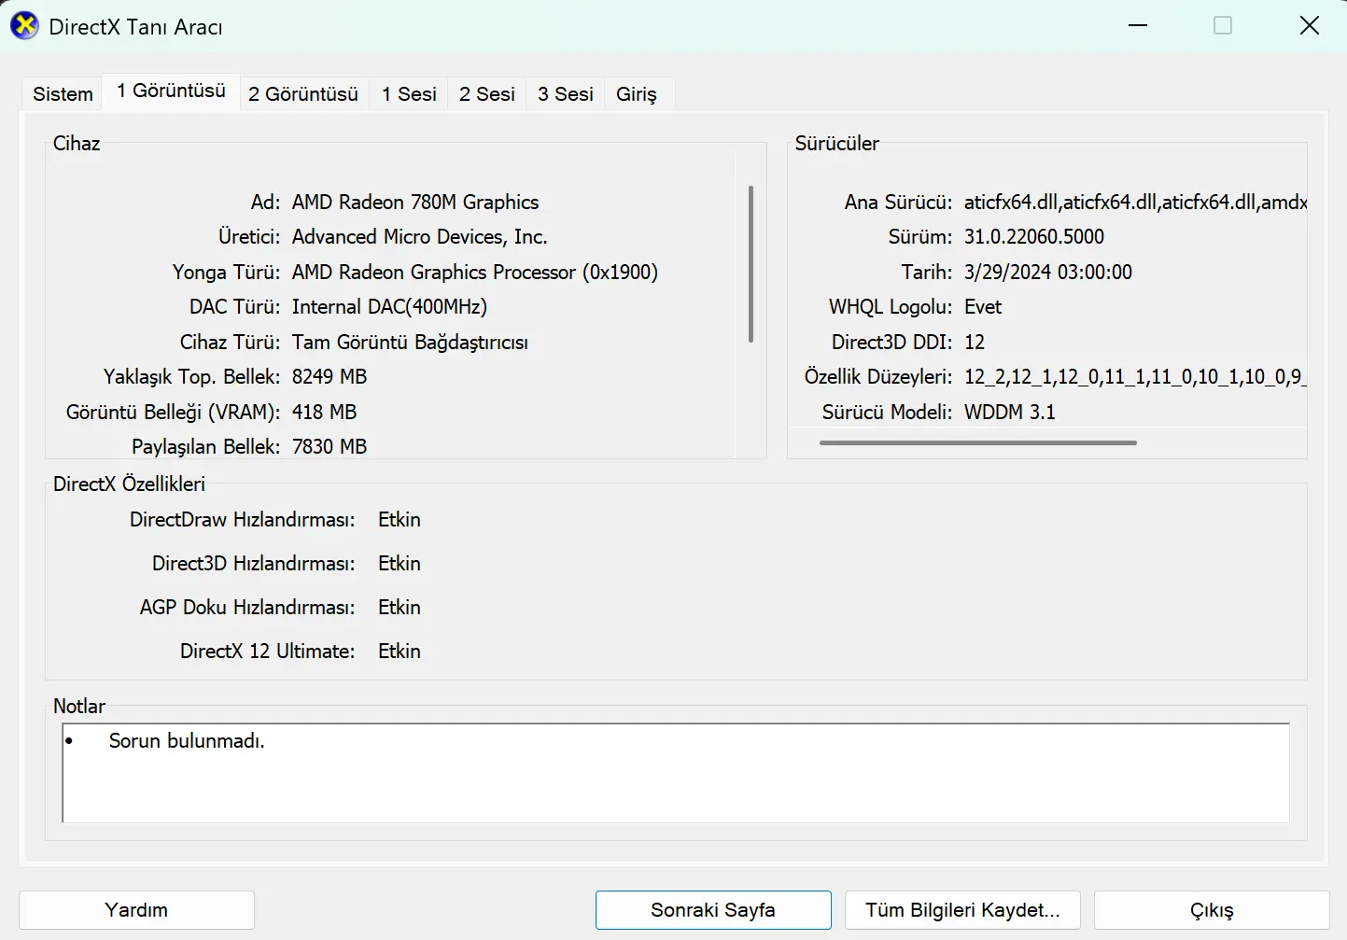Click the DirectX icon in the title bar

coord(24,26)
